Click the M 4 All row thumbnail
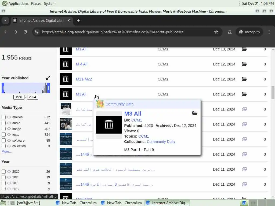 point(66,64)
